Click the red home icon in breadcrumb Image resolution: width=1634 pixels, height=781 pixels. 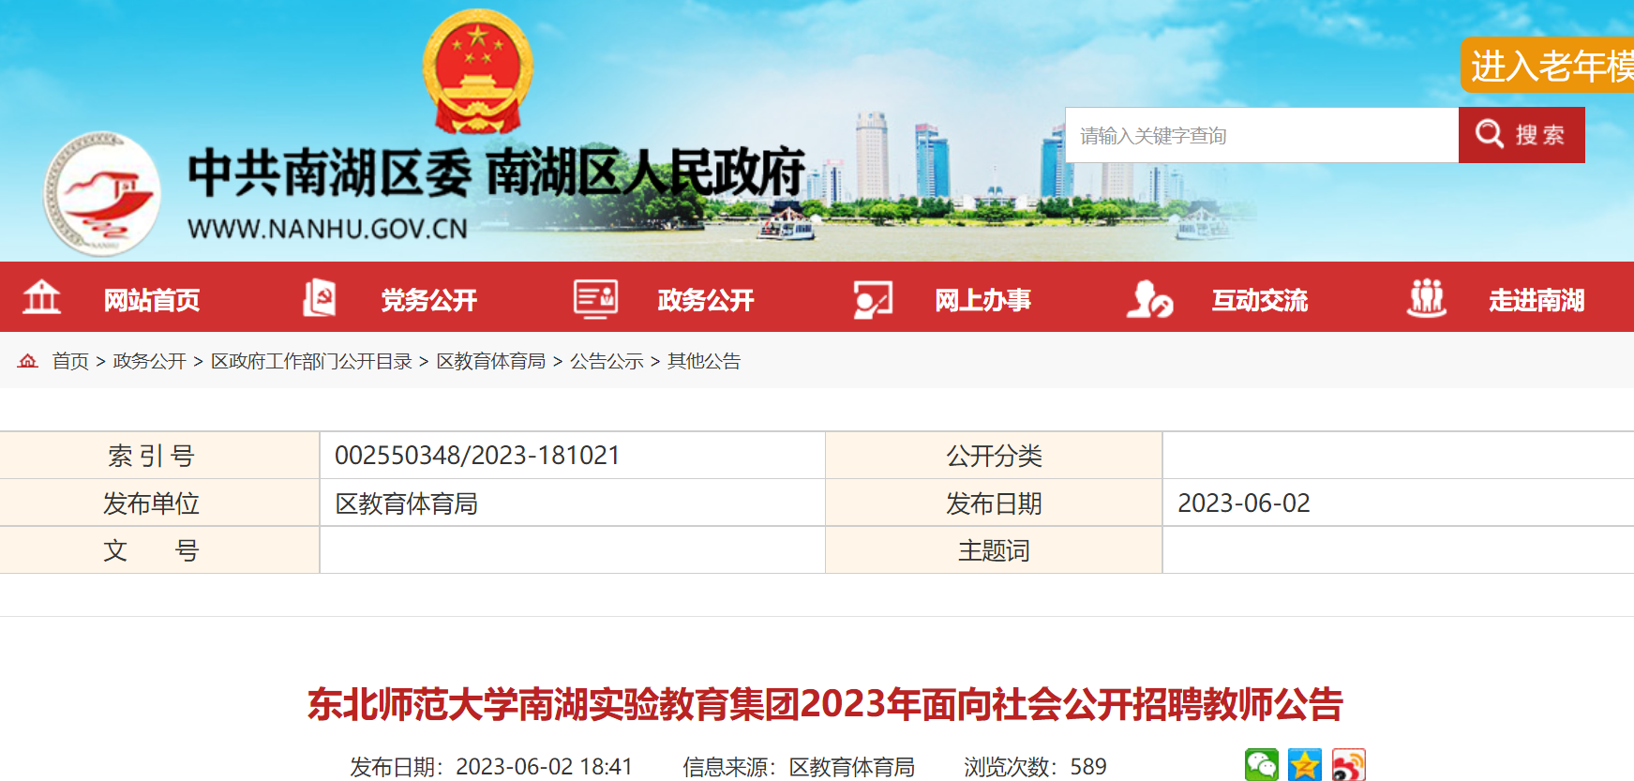pyautogui.click(x=28, y=361)
